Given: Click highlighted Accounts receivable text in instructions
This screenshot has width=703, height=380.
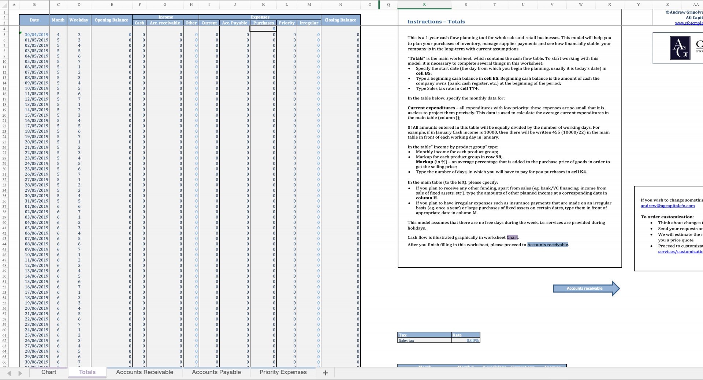Looking at the screenshot, I should pos(548,245).
